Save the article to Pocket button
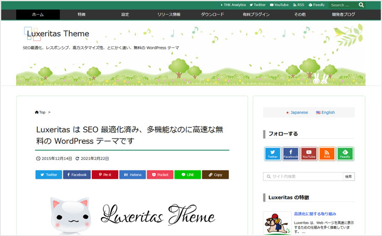This screenshot has height=236, width=382. pyautogui.click(x=160, y=175)
